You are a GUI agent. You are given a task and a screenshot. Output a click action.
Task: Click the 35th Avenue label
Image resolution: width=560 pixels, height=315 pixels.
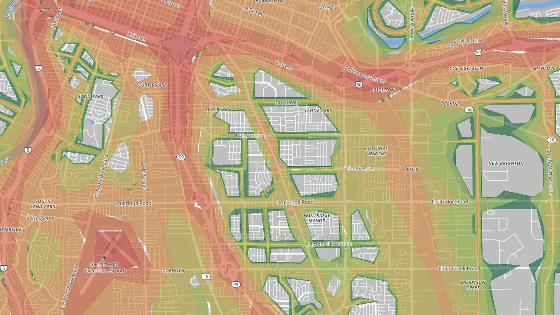pyautogui.click(x=41, y=218)
